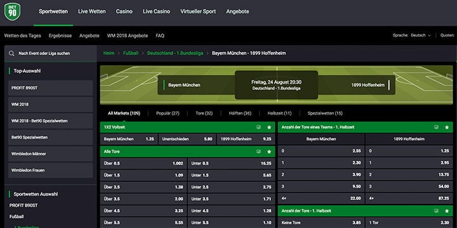Screen dimensions: 457x228
Task: Select Über 0.5 odds 1.002
Action: click(143, 163)
